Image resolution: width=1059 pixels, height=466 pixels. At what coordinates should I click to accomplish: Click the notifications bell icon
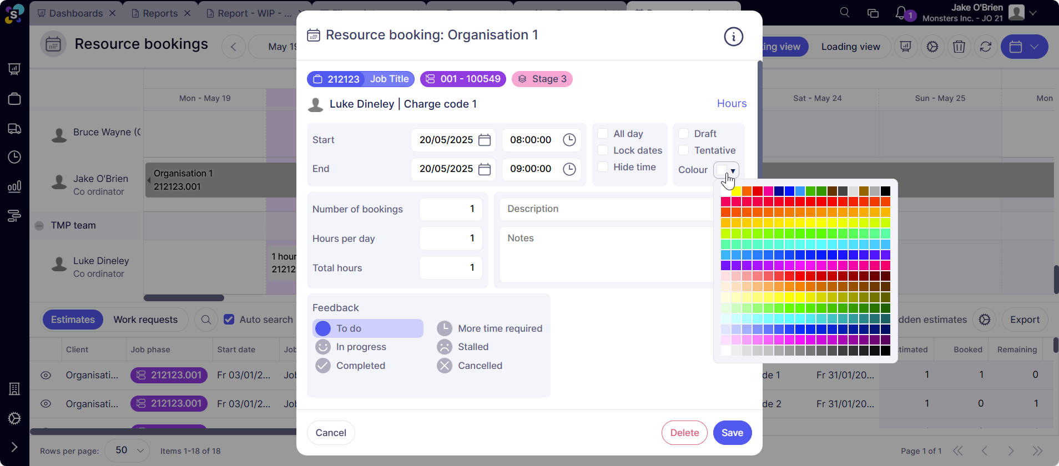901,13
